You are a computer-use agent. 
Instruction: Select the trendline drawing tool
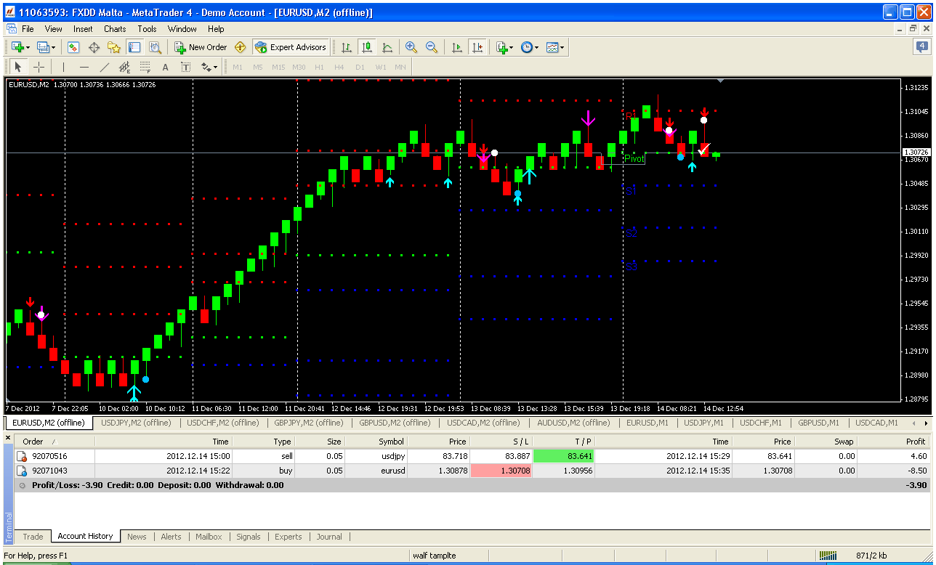tap(105, 67)
